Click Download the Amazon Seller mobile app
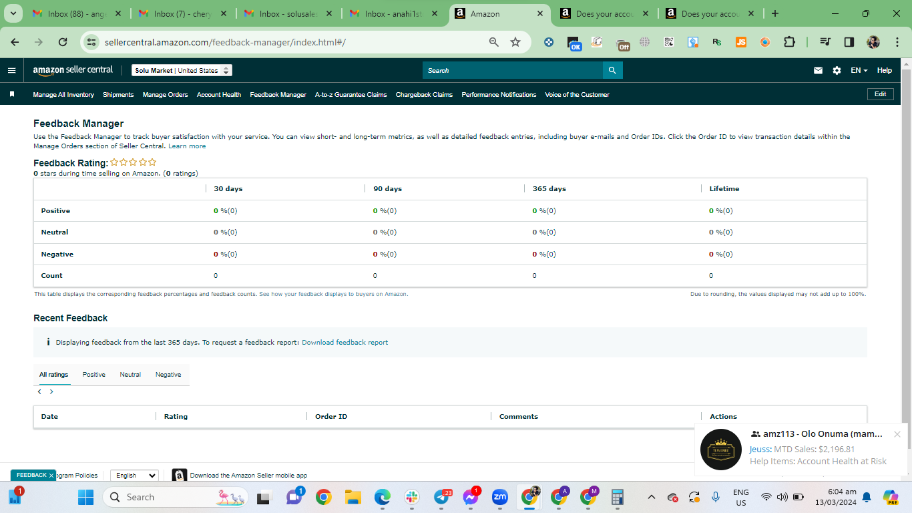 coord(248,476)
